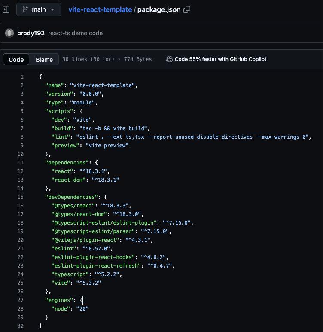Screen dimensions: 323x332
Task: Click the "name" key on line 2
Action: pos(55,85)
